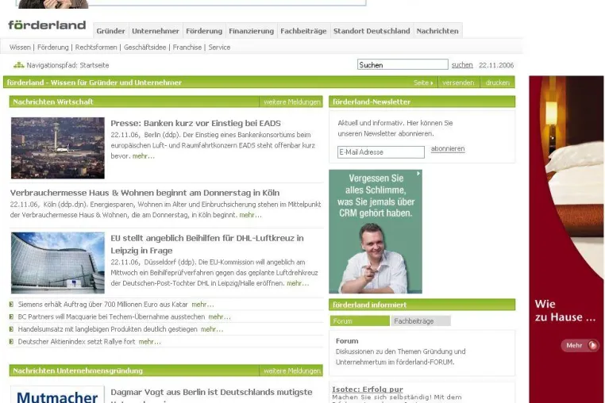Click the airport thumbnail for EADS article
605x403 pixels.
pos(58,148)
